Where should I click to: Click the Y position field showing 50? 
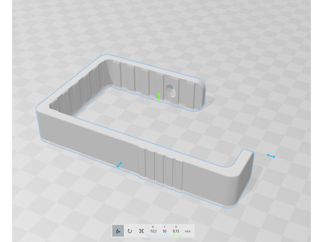tap(164, 231)
